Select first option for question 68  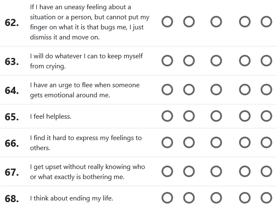(167, 198)
